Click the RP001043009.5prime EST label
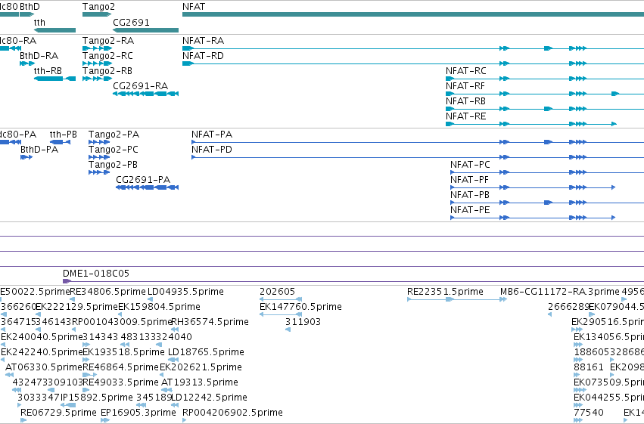Image resolution: width=644 pixels, height=424 pixels. coord(122,322)
